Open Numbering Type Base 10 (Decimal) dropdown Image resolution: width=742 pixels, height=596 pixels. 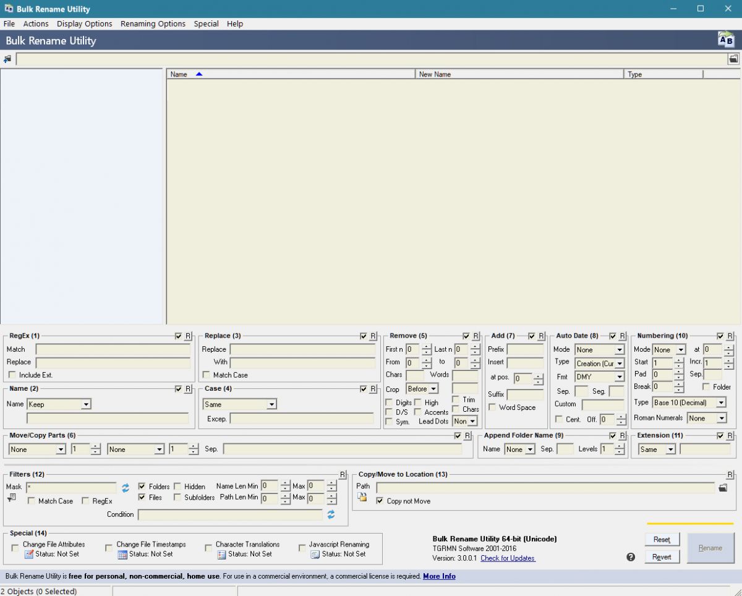[689, 402]
